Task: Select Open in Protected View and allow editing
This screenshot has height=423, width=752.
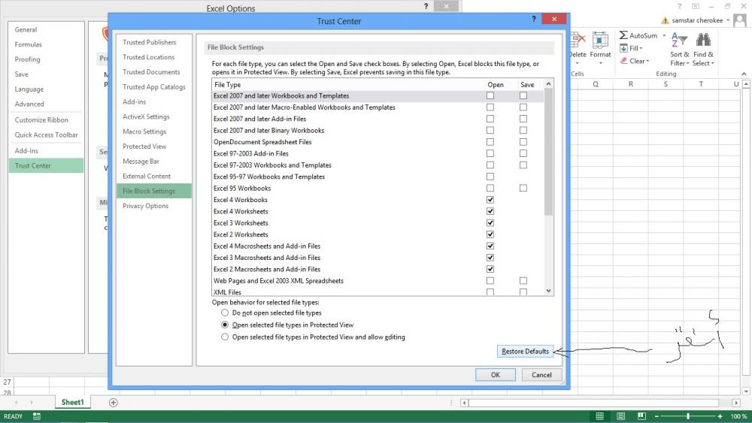Action: (x=225, y=337)
